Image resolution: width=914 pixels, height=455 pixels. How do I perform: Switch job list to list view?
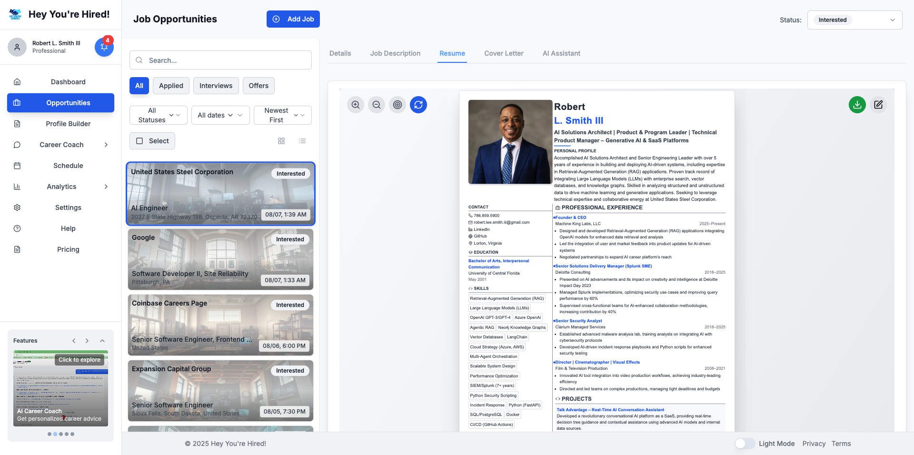pyautogui.click(x=302, y=141)
